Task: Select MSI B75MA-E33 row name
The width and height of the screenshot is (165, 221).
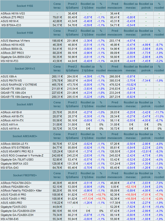Action: [11, 25]
